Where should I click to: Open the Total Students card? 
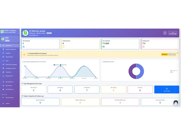(40, 44)
